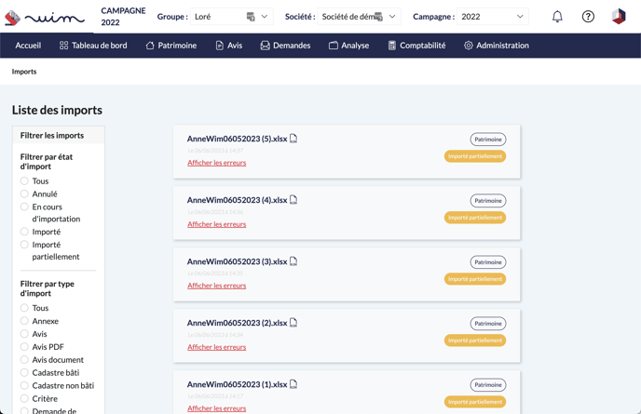Click file icon next to AnneWim06052023 (1).xlsx
The image size is (641, 414).
pyautogui.click(x=293, y=384)
